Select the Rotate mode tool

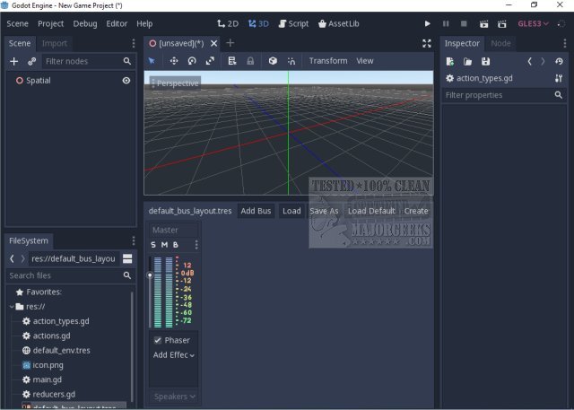191,61
